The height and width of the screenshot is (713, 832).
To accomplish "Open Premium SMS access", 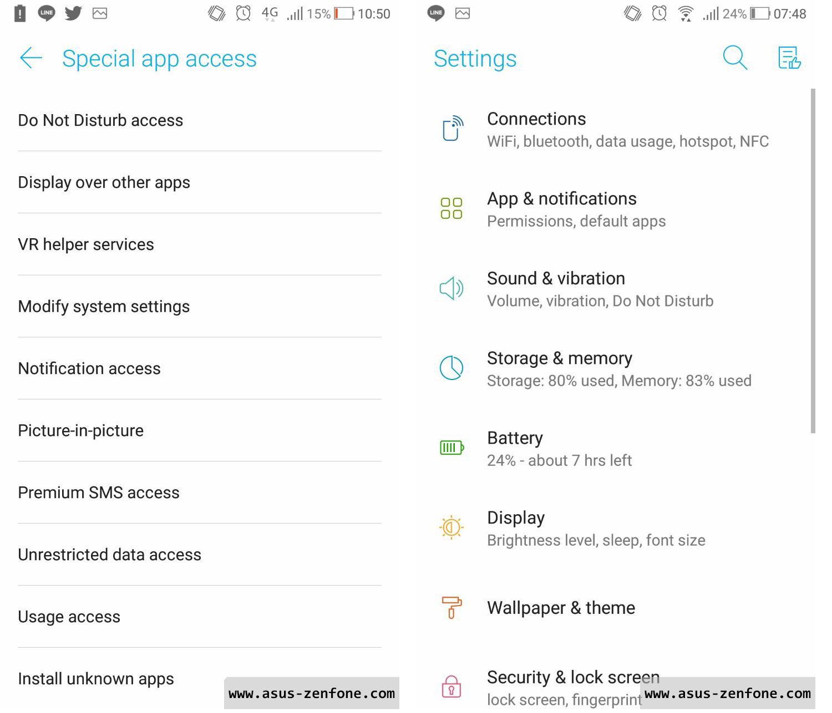I will click(200, 493).
